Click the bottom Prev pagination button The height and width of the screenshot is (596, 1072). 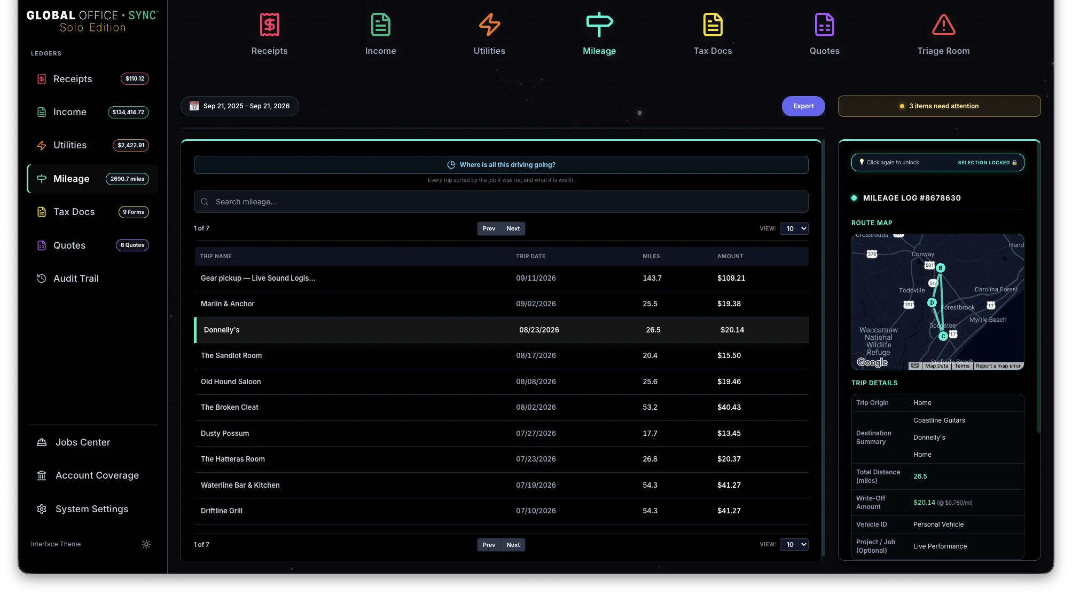coord(489,545)
